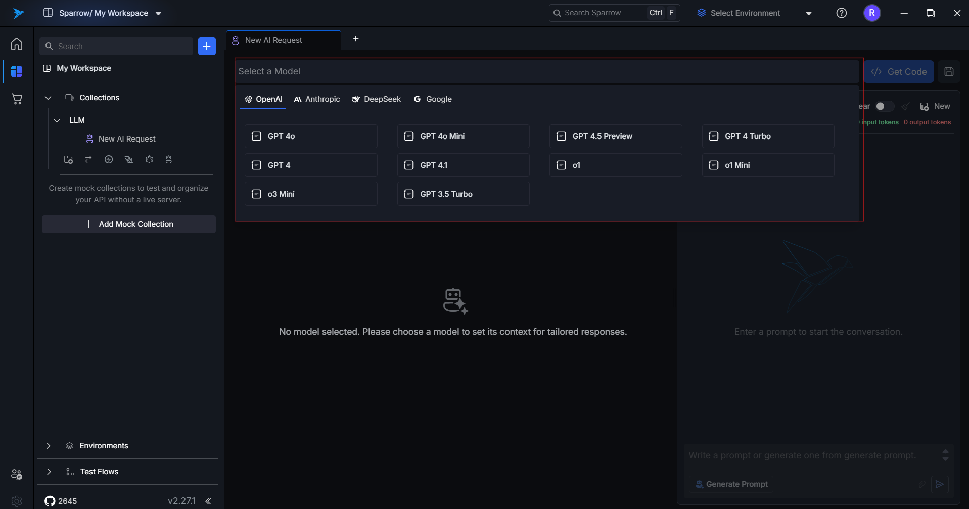This screenshot has height=509, width=969.
Task: Open a new tab with the plus
Action: (x=356, y=39)
